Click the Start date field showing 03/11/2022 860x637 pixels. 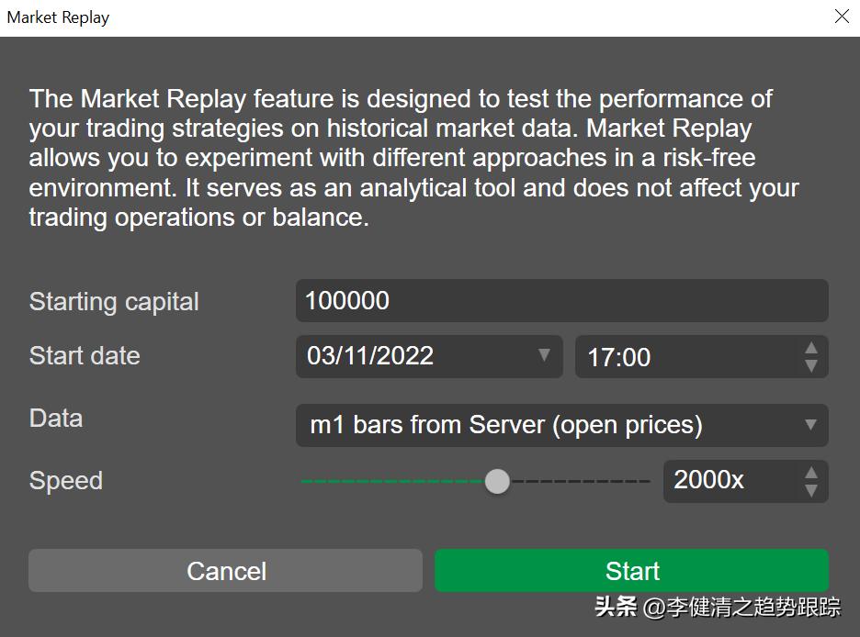413,356
